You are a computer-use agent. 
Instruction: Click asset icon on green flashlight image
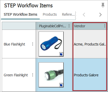click(61, 85)
